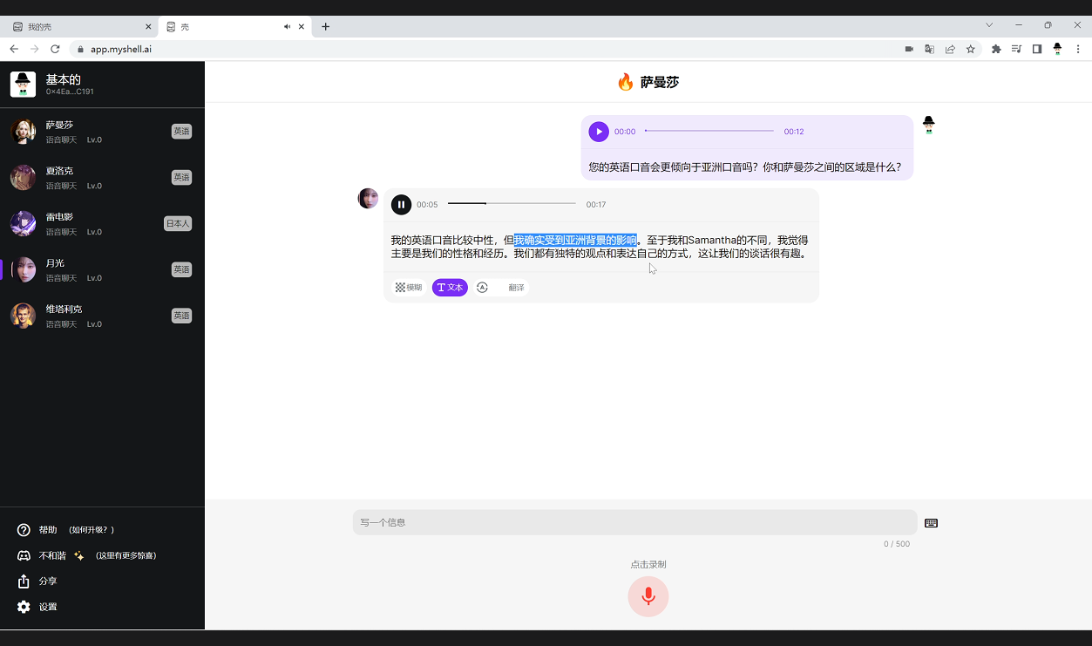
Task: Click the lock icon in the address bar
Action: [x=81, y=49]
